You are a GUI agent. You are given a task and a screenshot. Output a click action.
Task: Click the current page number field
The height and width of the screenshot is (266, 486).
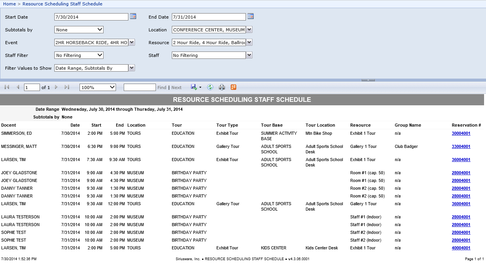click(32, 88)
